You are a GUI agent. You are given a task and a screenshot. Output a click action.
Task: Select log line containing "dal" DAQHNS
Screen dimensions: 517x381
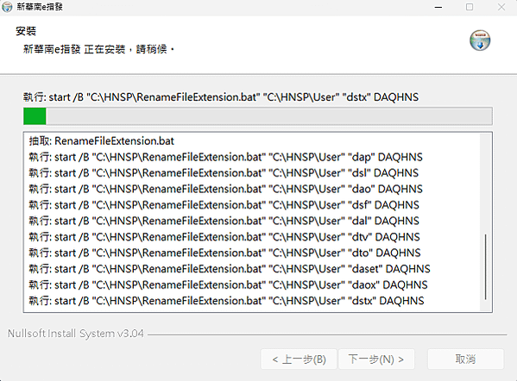pyautogui.click(x=224, y=221)
